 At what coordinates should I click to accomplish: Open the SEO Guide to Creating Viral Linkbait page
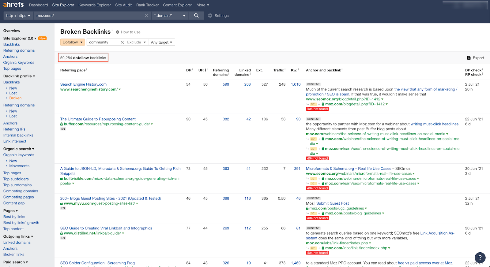tap(106, 228)
